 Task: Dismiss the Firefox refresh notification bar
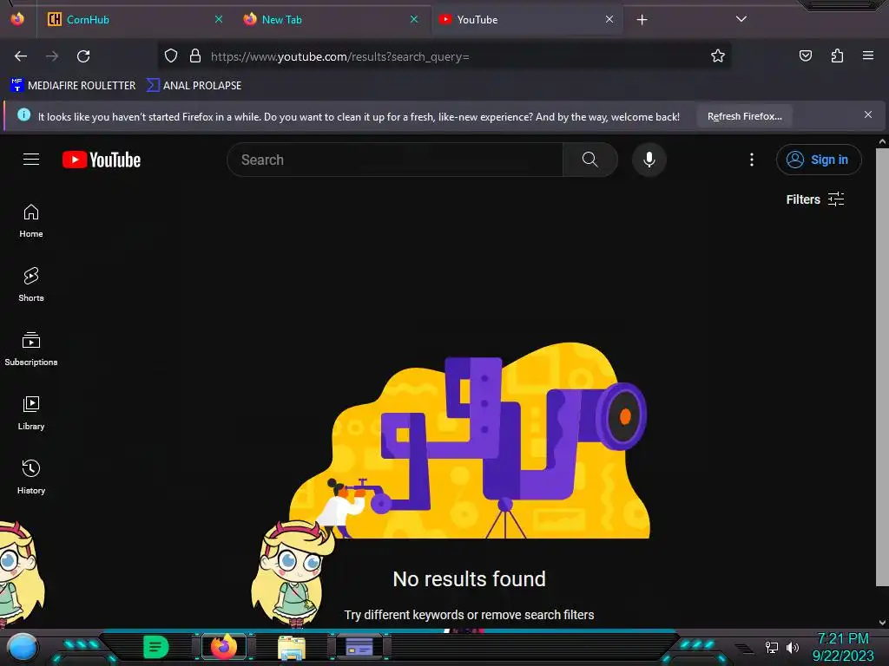click(868, 115)
